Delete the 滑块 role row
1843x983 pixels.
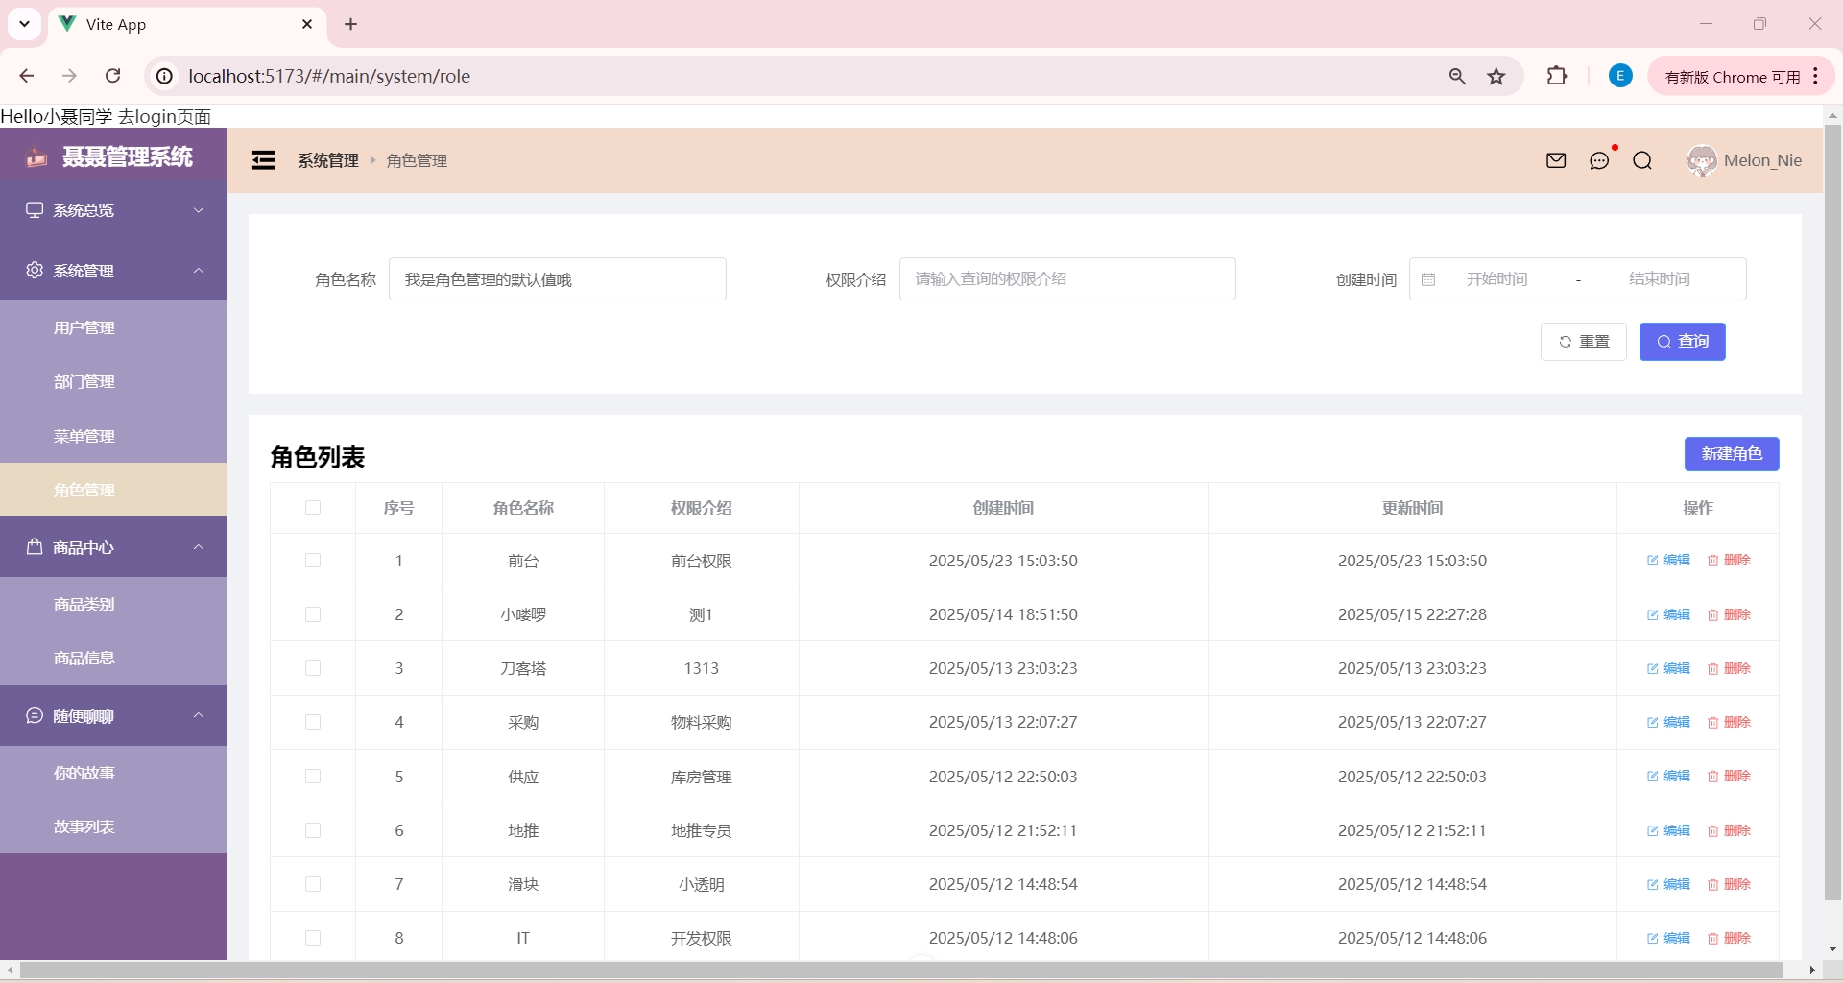[x=1729, y=884]
